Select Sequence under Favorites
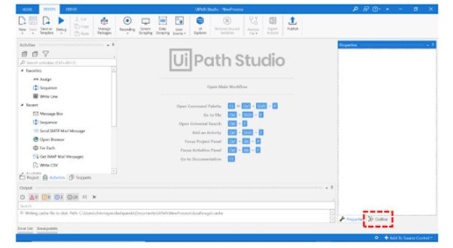The width and height of the screenshot is (453, 248). 45,88
